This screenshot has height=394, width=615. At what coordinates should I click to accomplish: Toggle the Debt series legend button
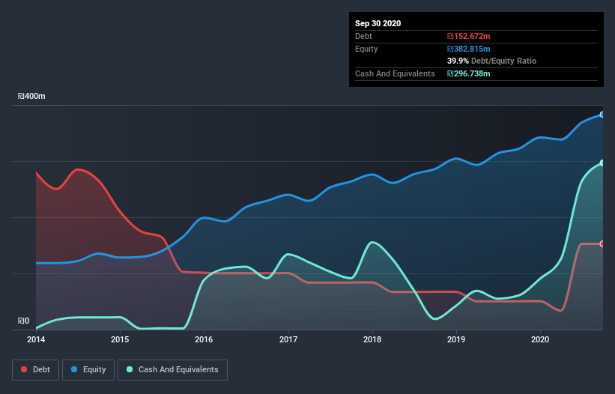coord(35,370)
